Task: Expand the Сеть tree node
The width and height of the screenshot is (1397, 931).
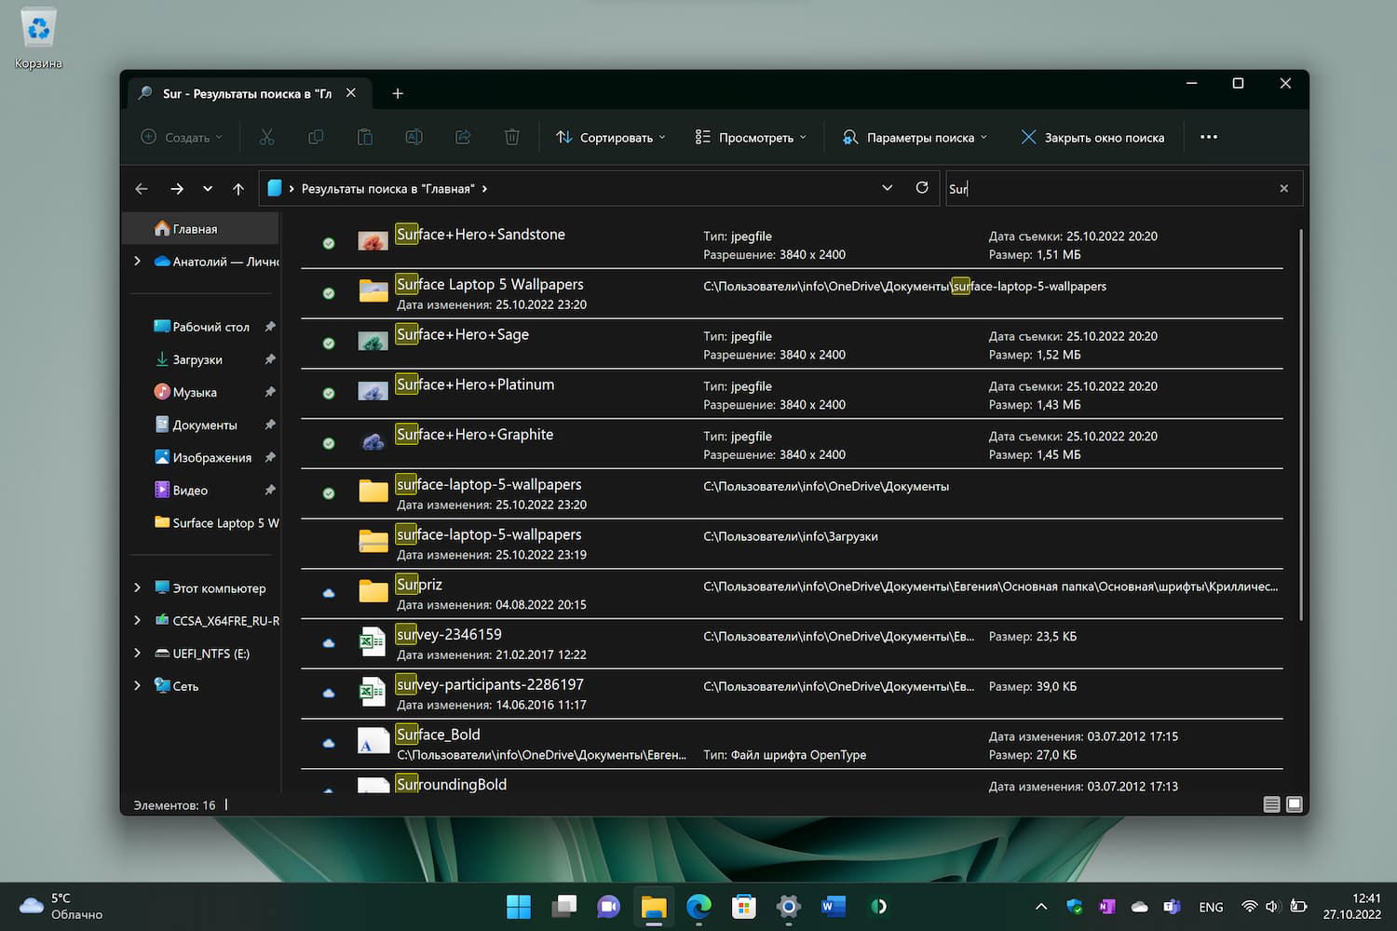Action: [x=138, y=685]
